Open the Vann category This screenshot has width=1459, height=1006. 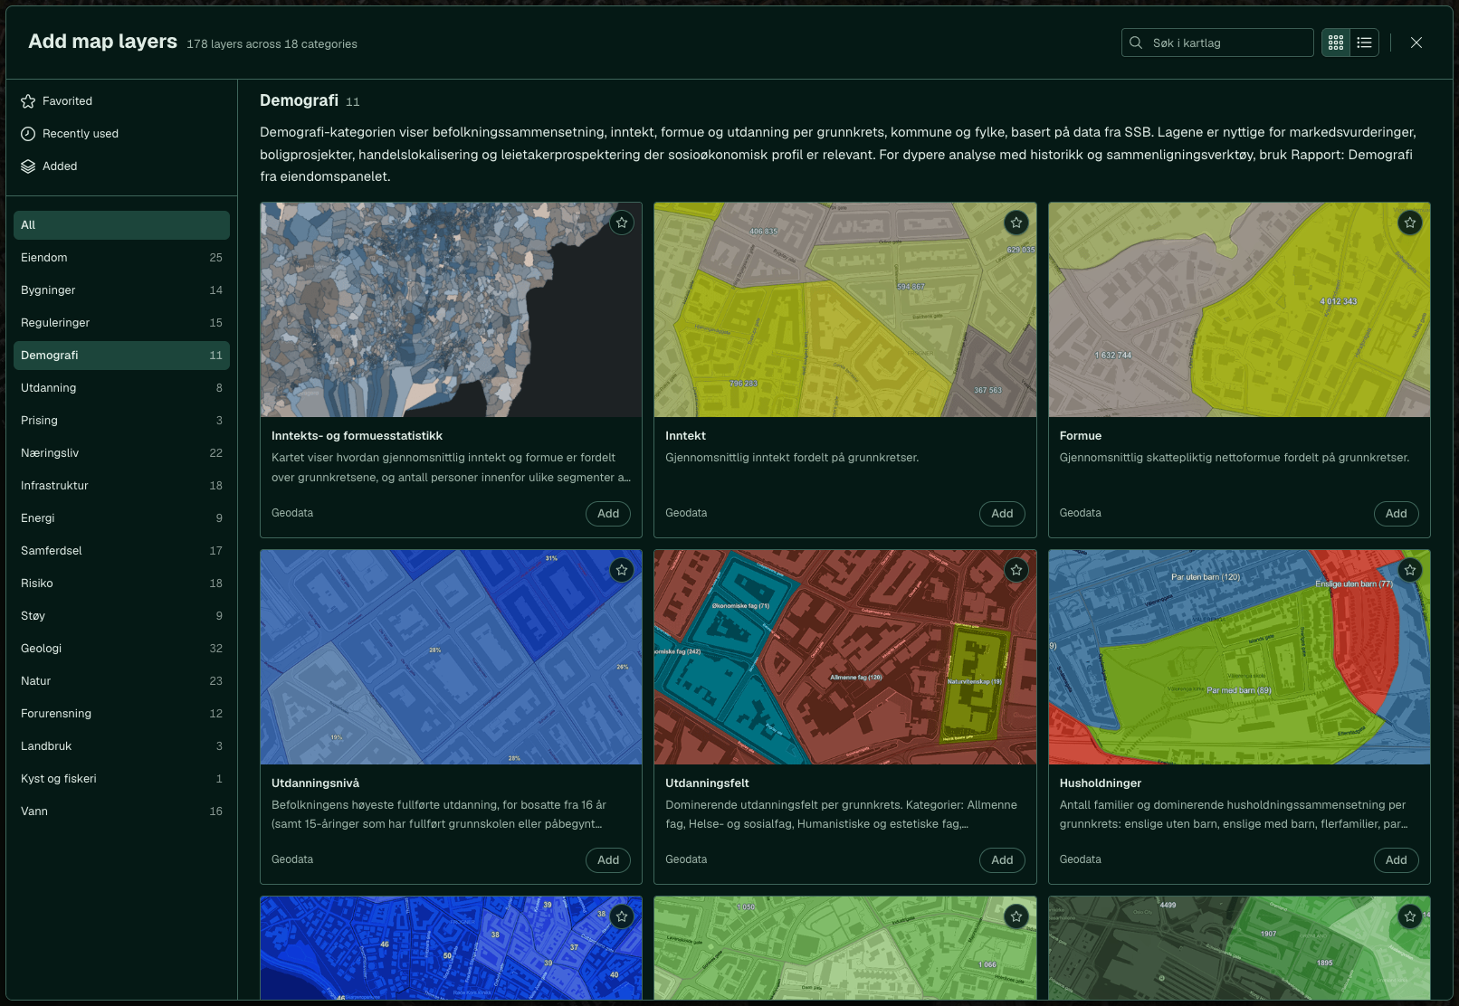click(121, 811)
